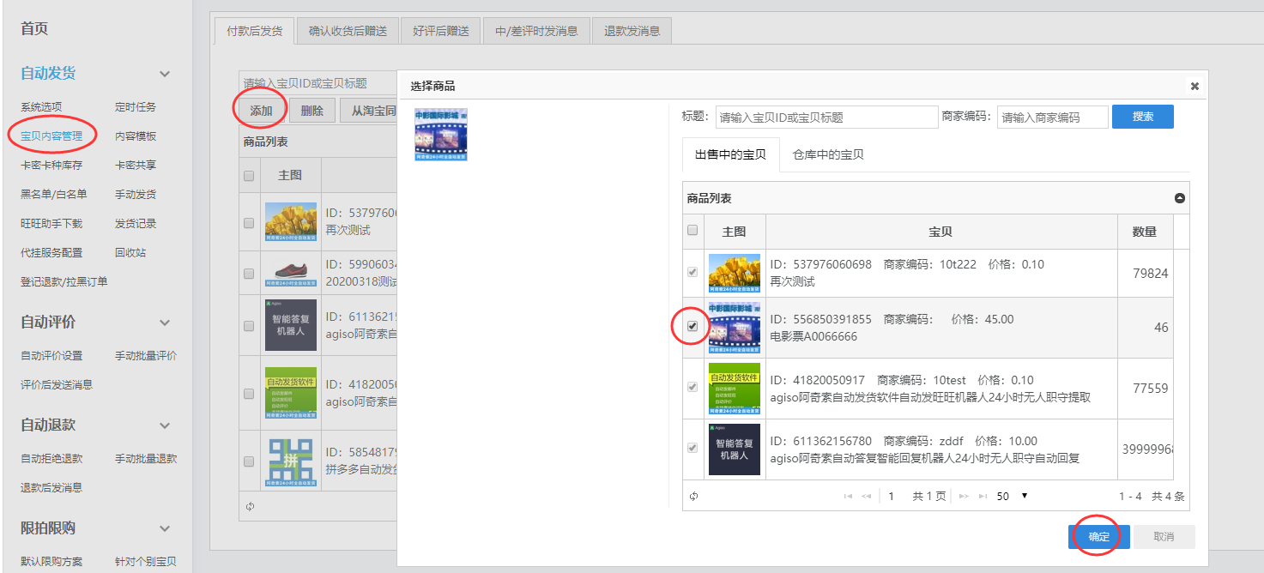
Task: Close the 选择商品 dialog with X
Action: coord(1194,86)
